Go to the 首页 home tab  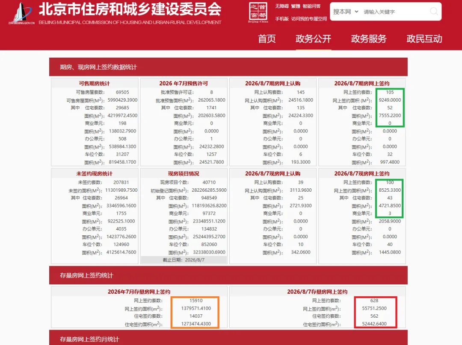click(x=267, y=39)
